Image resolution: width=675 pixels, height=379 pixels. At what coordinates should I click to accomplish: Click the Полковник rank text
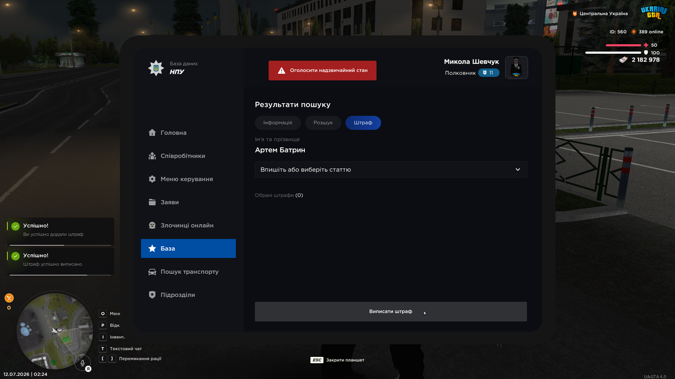(460, 73)
